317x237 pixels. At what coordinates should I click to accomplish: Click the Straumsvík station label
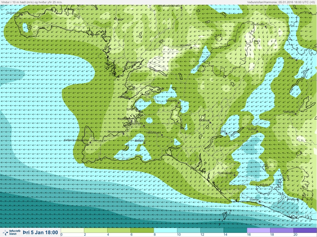[x=115, y=132]
